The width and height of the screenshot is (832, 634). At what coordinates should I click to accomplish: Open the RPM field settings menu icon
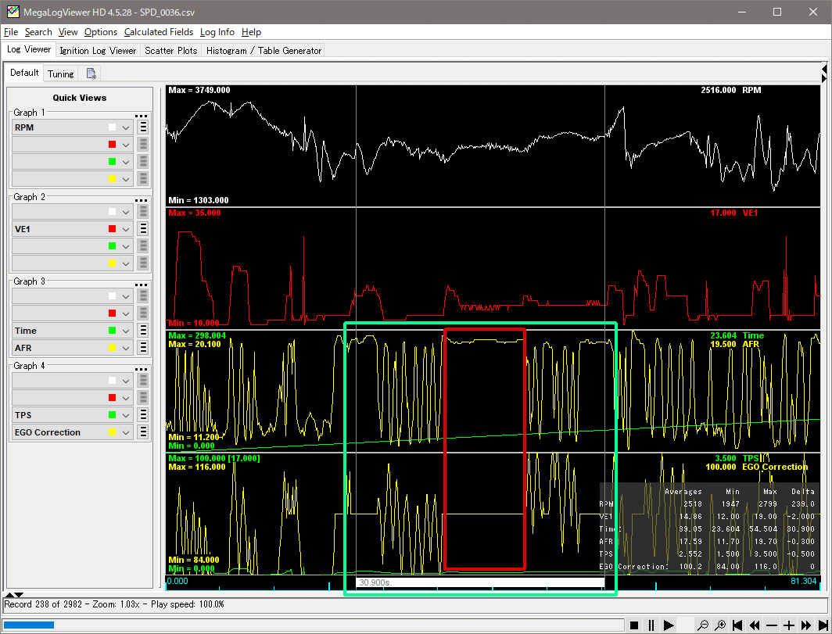[143, 127]
